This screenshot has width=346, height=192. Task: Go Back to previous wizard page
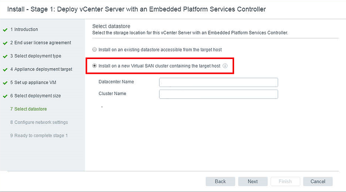[x=220, y=181]
